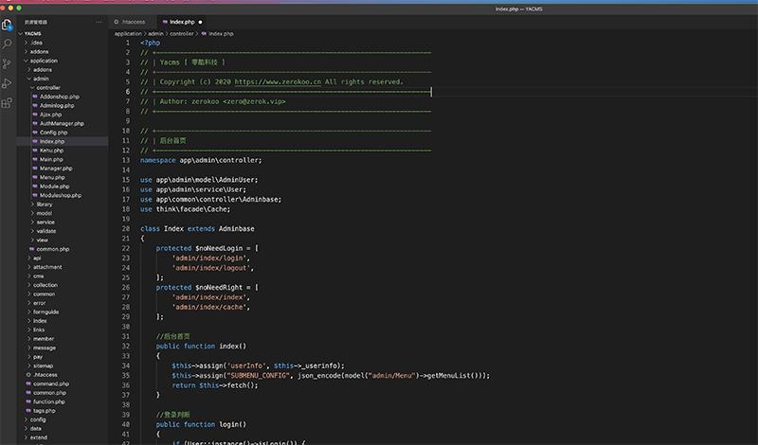Screen dimensions: 758x445
Task: Click 'admin' in the breadcrumb path
Action: pos(155,33)
